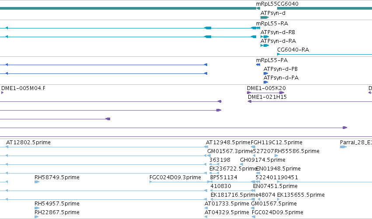Select the RH22867.5prime EST label

coord(57,212)
